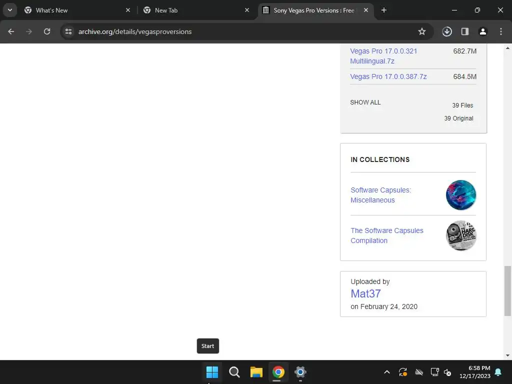512x384 pixels.
Task: Open network status tray icon
Action: [434, 372]
